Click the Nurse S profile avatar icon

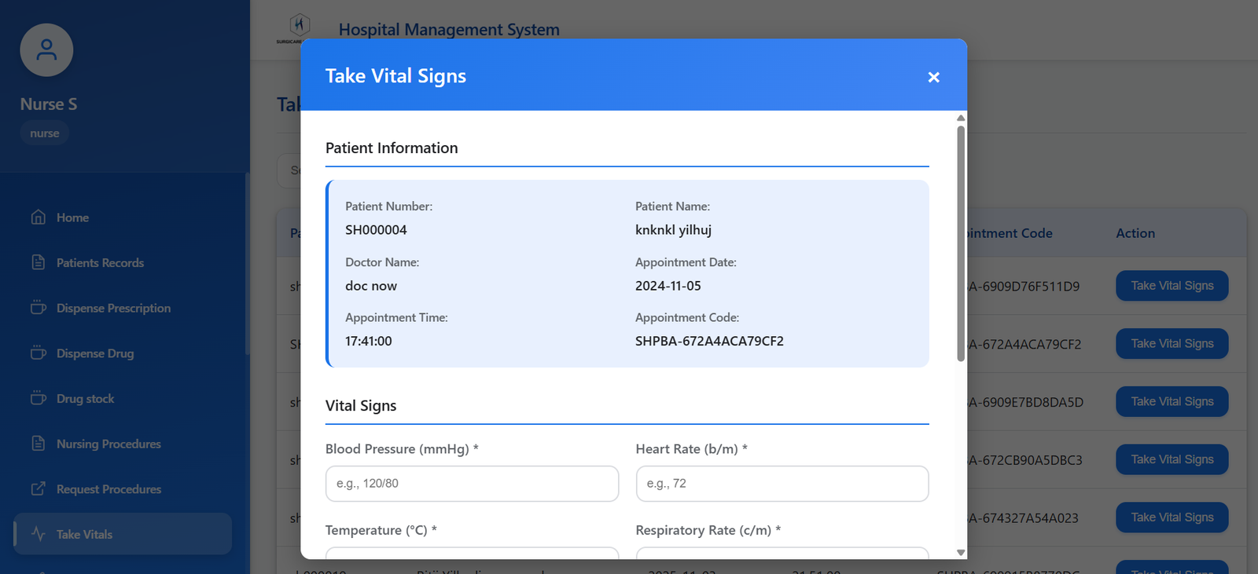46,50
